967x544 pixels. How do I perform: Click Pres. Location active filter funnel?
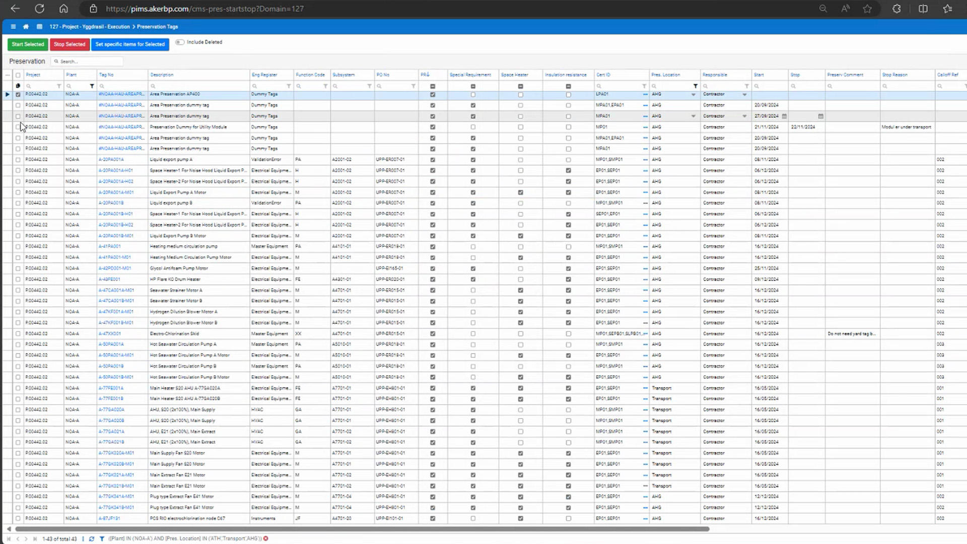click(696, 86)
